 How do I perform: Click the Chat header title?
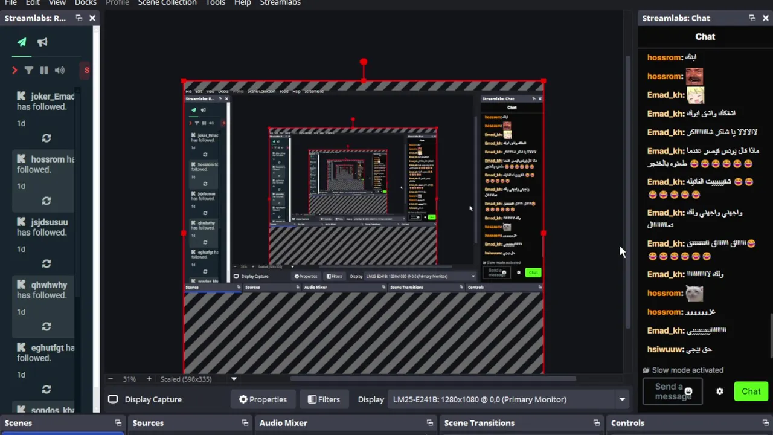tap(705, 37)
